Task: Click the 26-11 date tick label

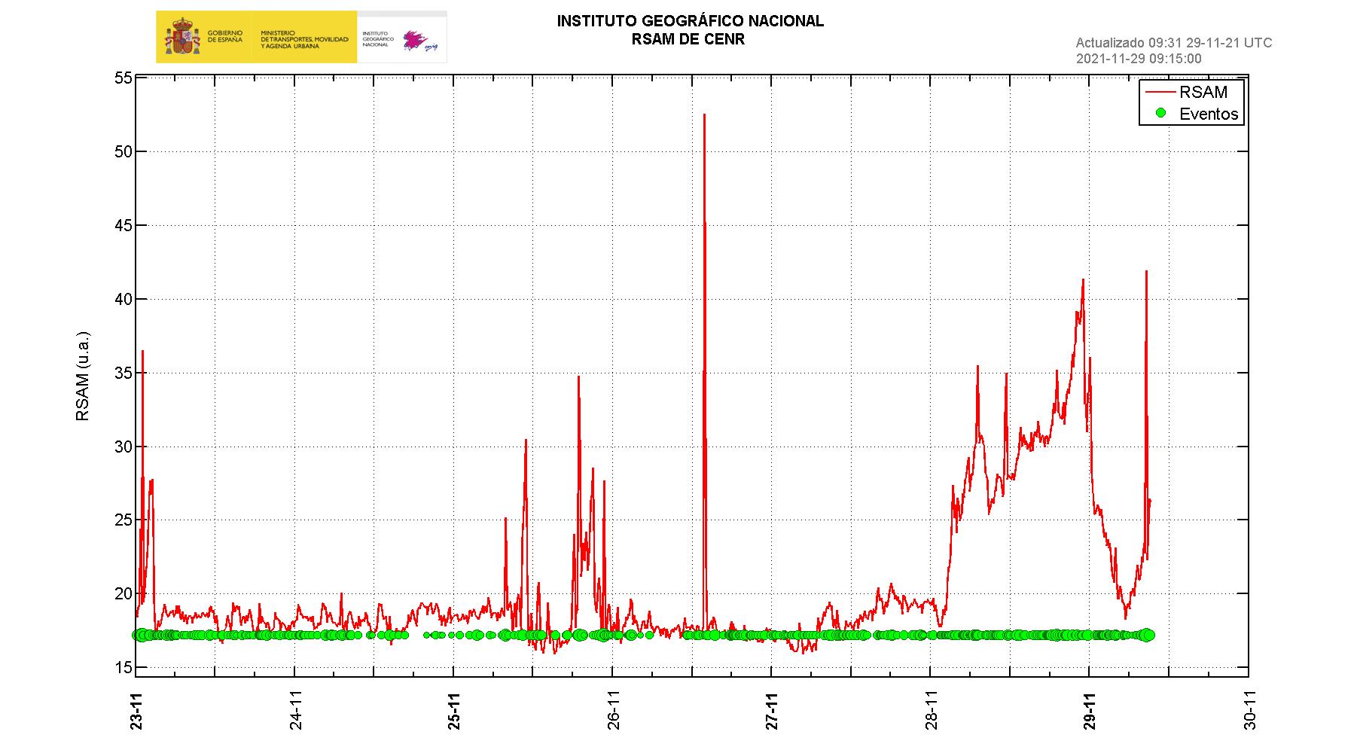Action: click(x=613, y=711)
